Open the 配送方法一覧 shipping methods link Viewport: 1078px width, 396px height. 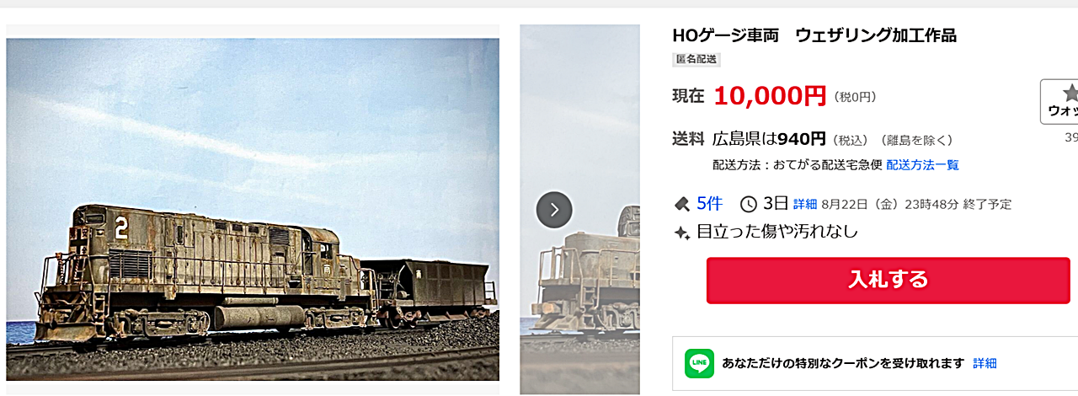922,165
